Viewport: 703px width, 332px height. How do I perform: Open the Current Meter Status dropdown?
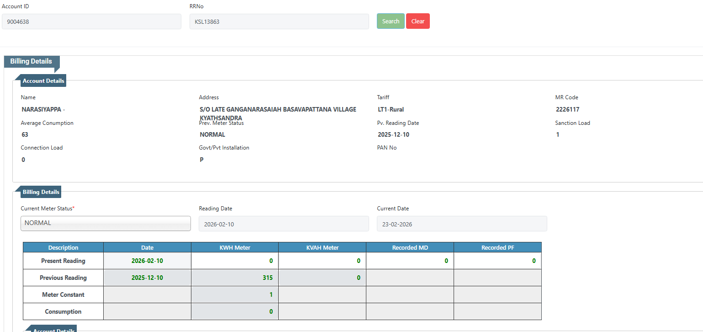coord(106,223)
